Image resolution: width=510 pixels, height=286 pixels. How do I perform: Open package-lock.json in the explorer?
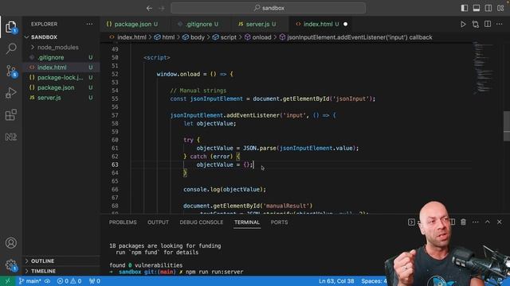point(61,78)
